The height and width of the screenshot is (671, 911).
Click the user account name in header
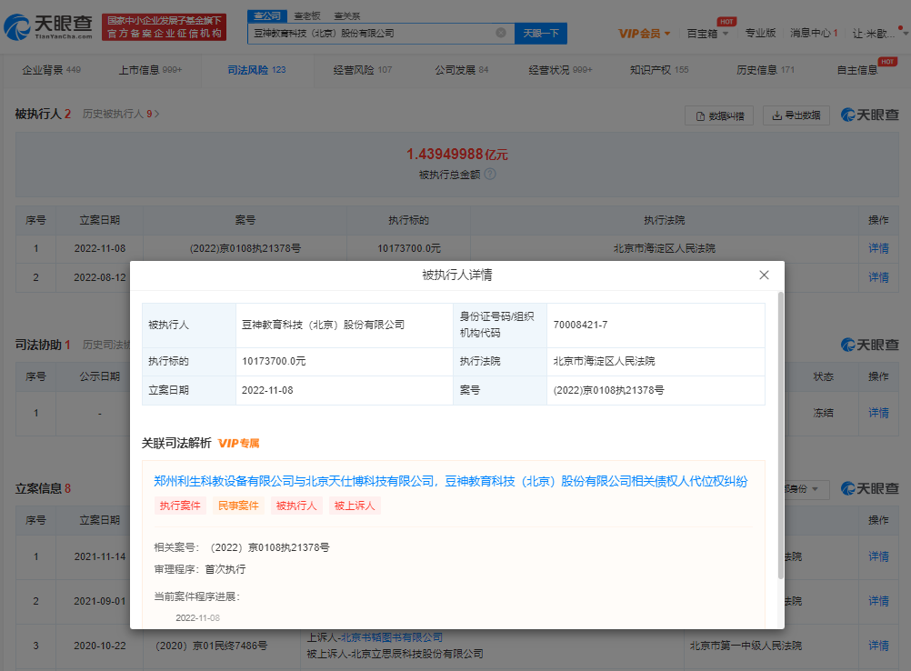[874, 34]
